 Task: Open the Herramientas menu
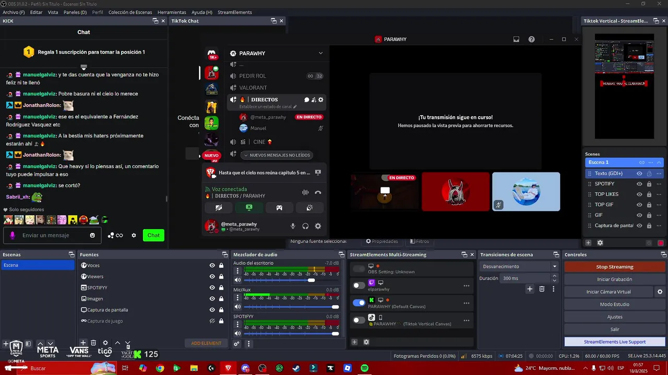(x=172, y=12)
